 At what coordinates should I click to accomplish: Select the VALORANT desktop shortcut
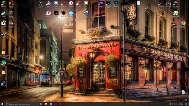tap(161, 3)
